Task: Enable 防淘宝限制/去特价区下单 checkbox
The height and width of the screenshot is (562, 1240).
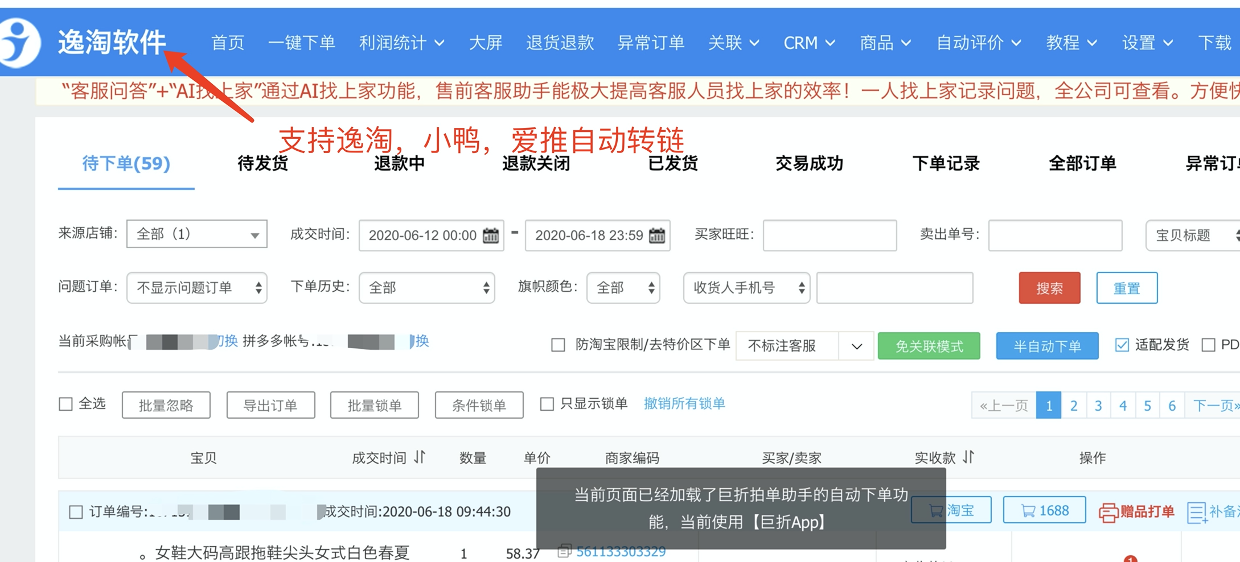Action: tap(558, 345)
